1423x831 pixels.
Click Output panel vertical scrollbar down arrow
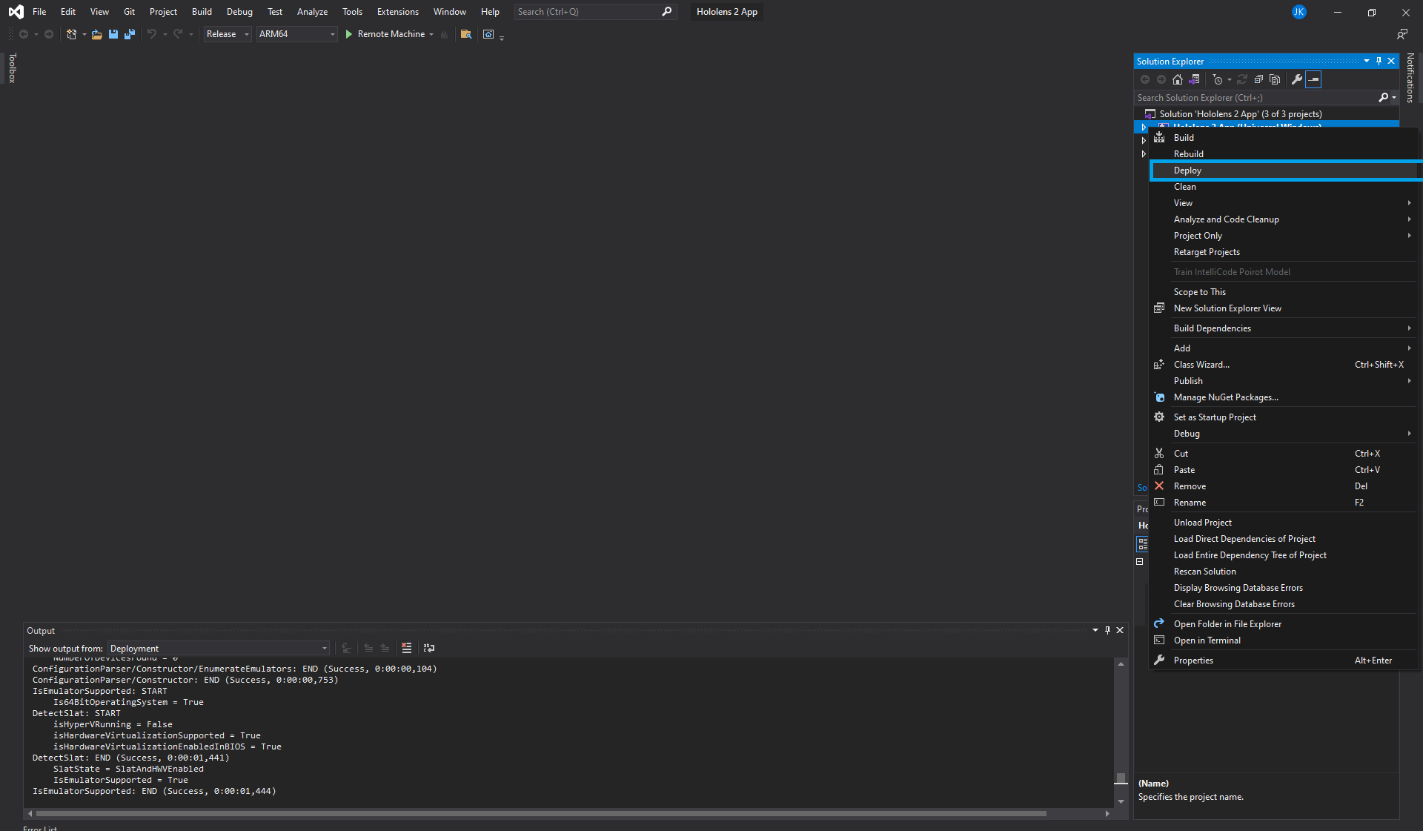tap(1121, 801)
